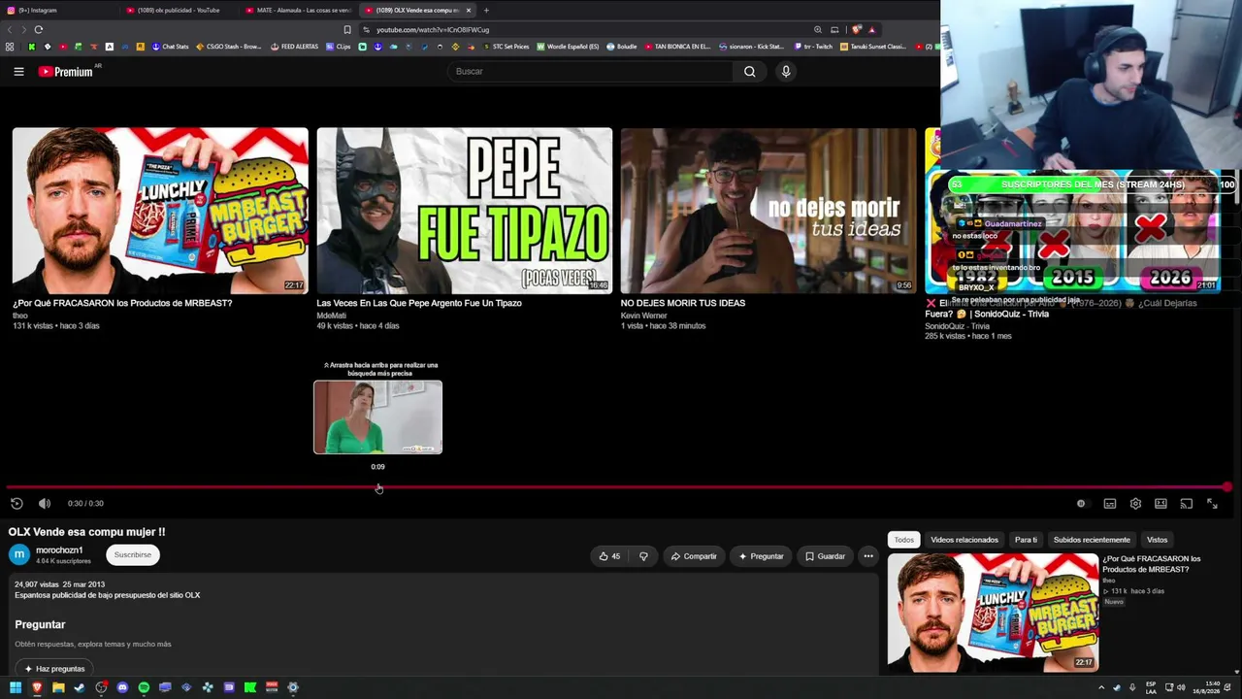Open a new browser tab
Image resolution: width=1242 pixels, height=699 pixels.
[486, 10]
